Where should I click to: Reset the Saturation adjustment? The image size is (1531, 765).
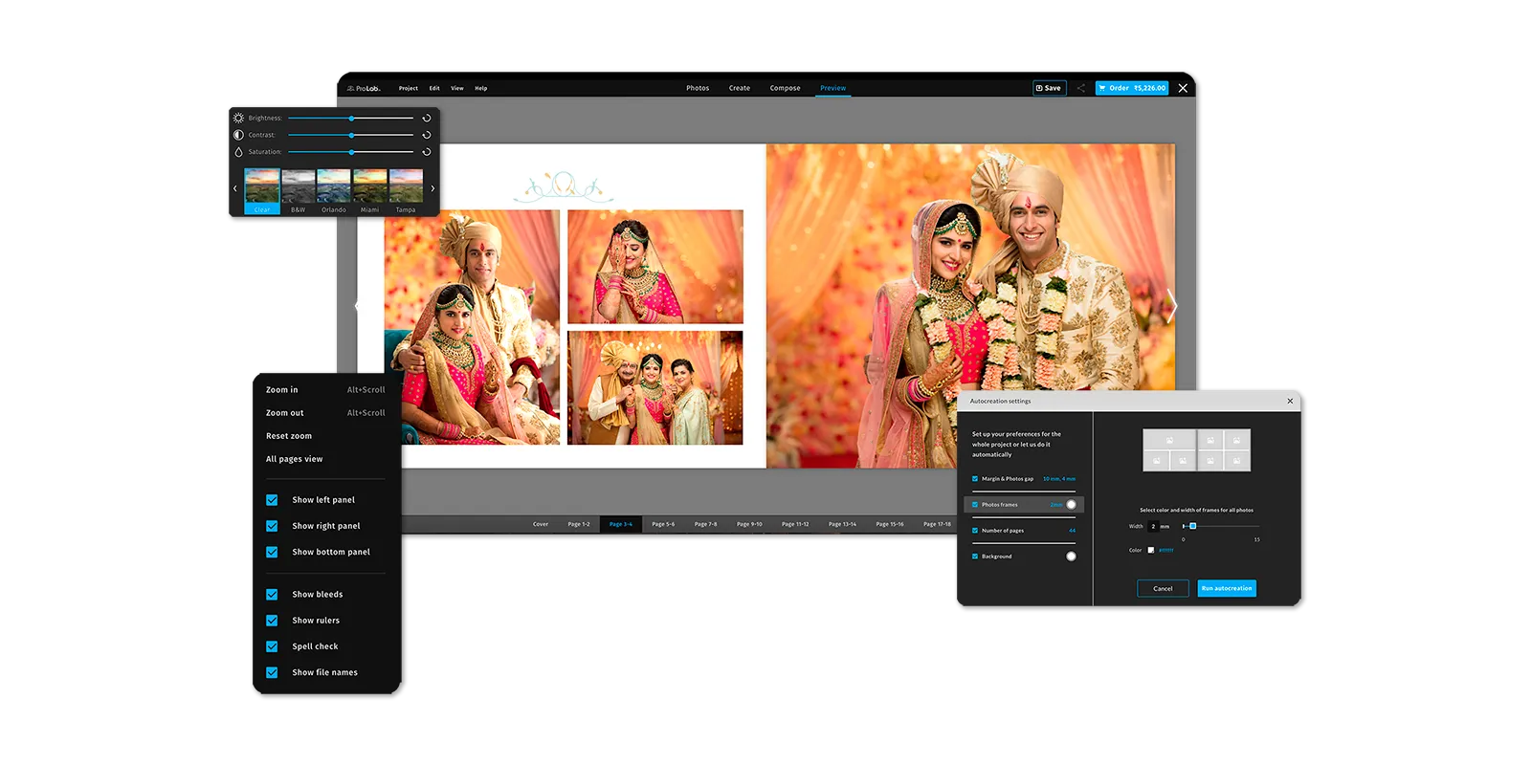coord(427,152)
